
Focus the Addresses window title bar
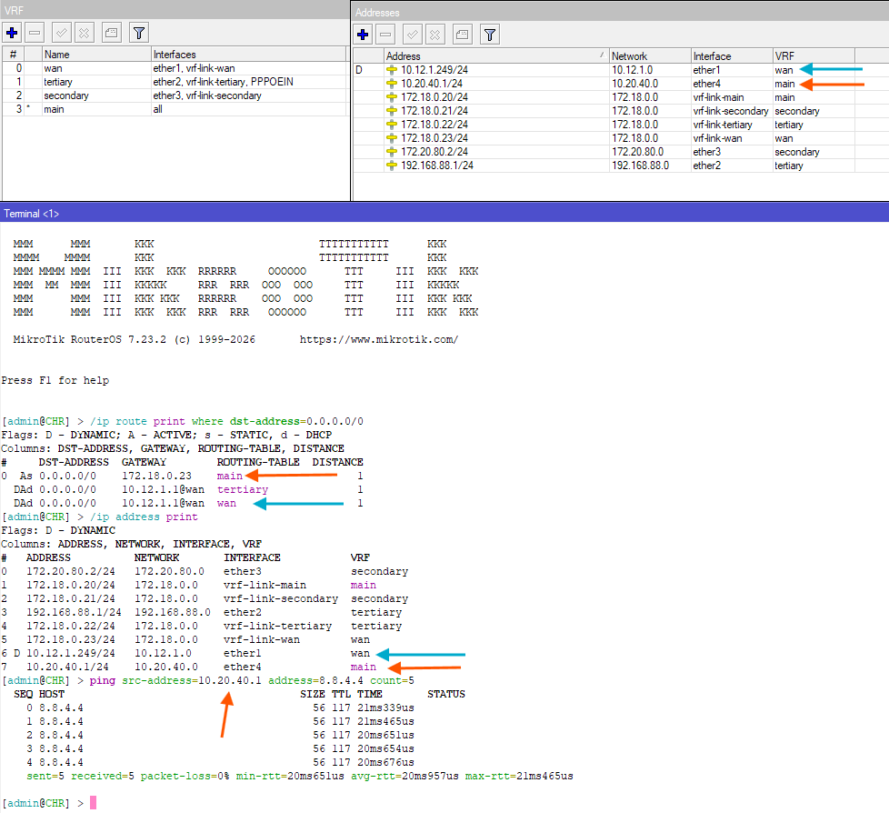coord(621,12)
